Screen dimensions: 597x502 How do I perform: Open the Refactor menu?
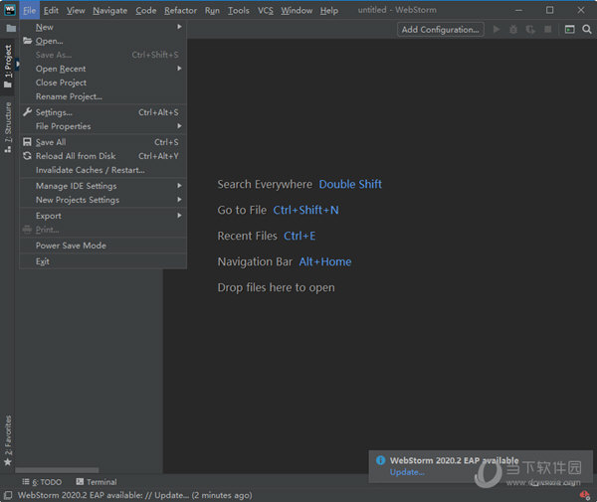click(180, 10)
